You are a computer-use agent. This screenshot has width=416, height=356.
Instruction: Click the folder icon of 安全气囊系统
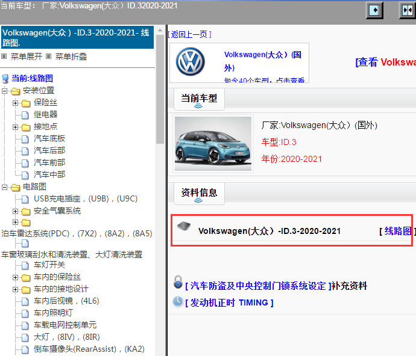point(26,212)
